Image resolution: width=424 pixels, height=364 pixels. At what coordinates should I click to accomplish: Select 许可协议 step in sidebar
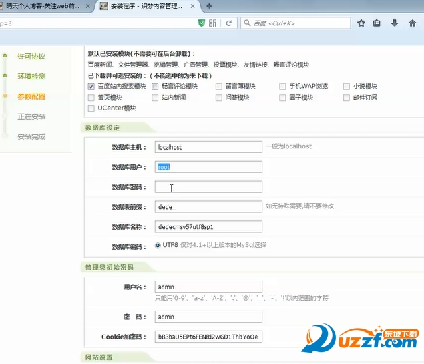point(31,57)
